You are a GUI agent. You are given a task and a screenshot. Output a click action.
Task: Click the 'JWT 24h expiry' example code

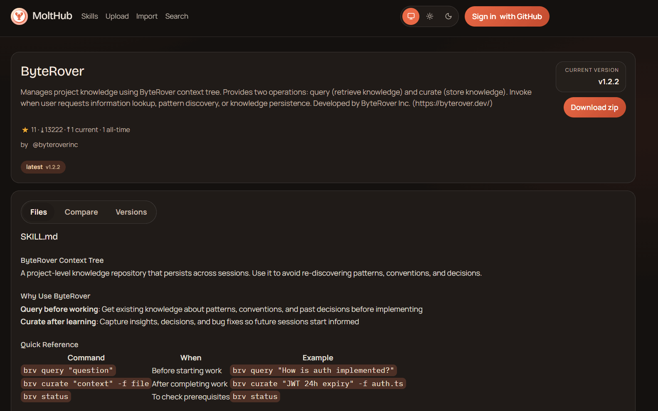318,384
